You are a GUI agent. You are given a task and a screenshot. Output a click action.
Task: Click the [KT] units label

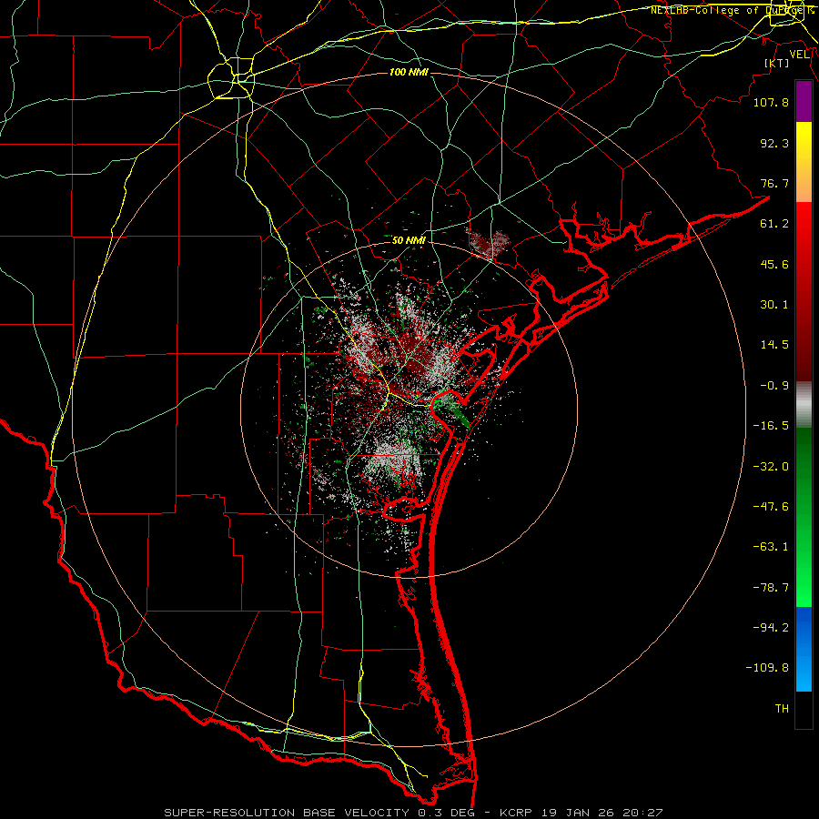[x=777, y=63]
